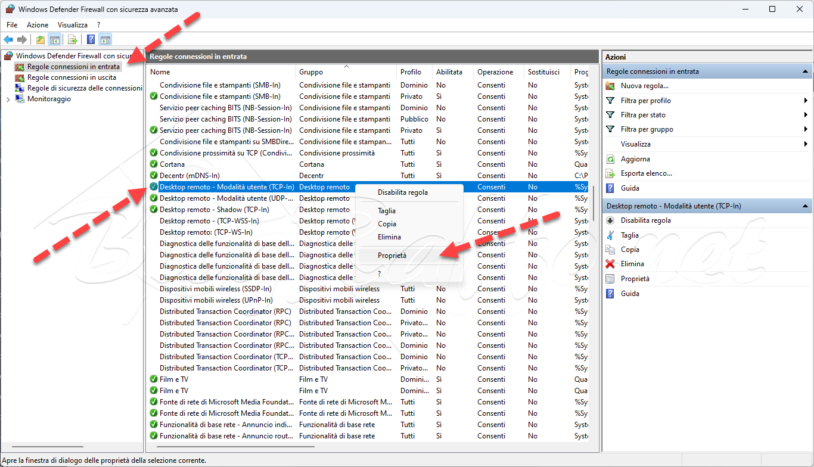Click Proprietà icon in Azioni pane
Screen dimensions: 814x467
610,279
